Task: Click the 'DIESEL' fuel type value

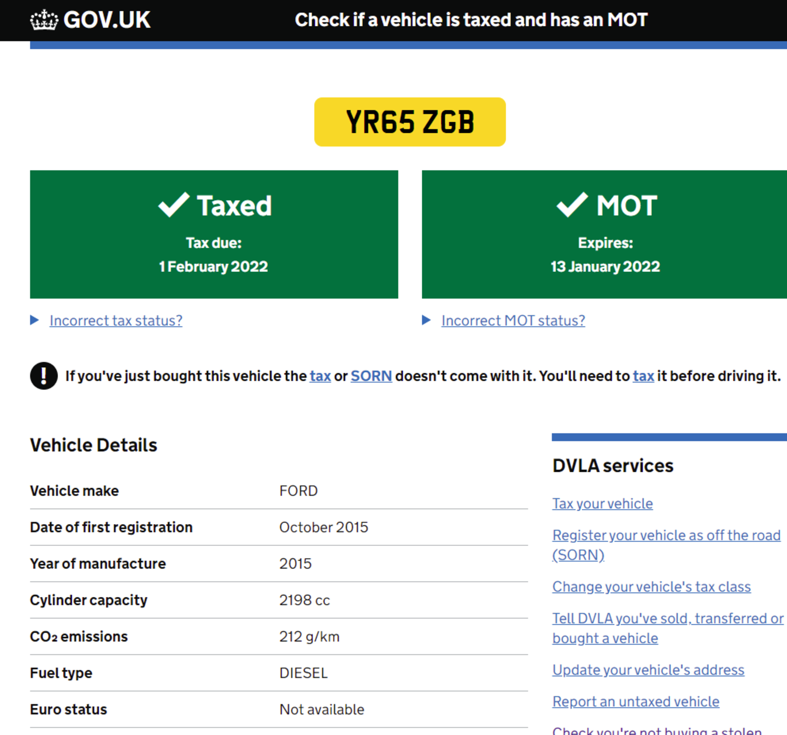Action: tap(304, 673)
